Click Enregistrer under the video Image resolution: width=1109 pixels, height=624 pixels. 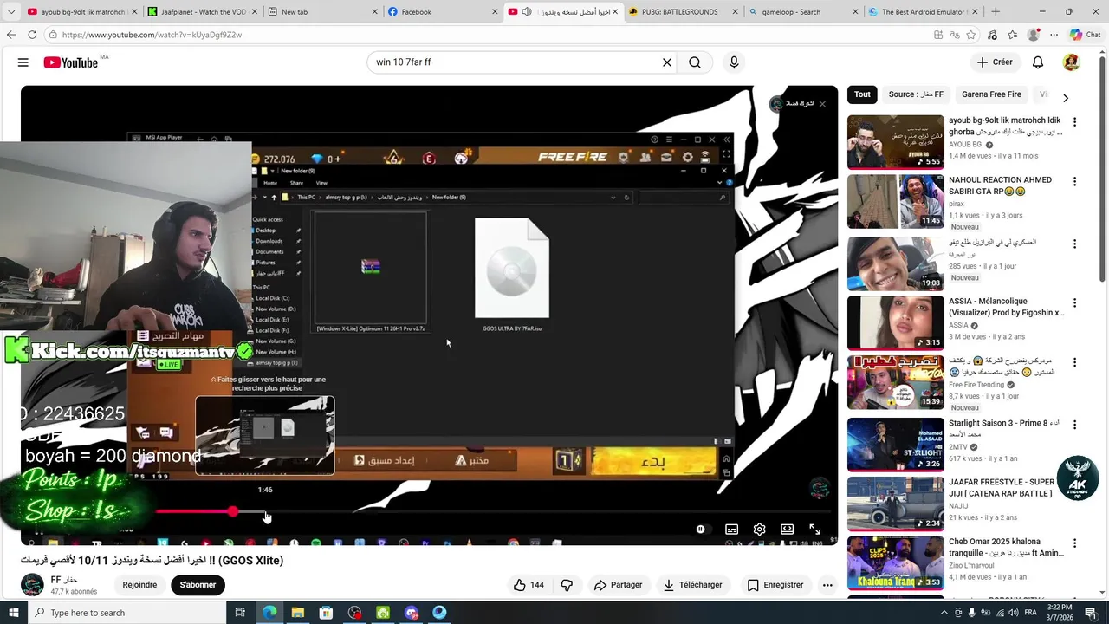[775, 585]
